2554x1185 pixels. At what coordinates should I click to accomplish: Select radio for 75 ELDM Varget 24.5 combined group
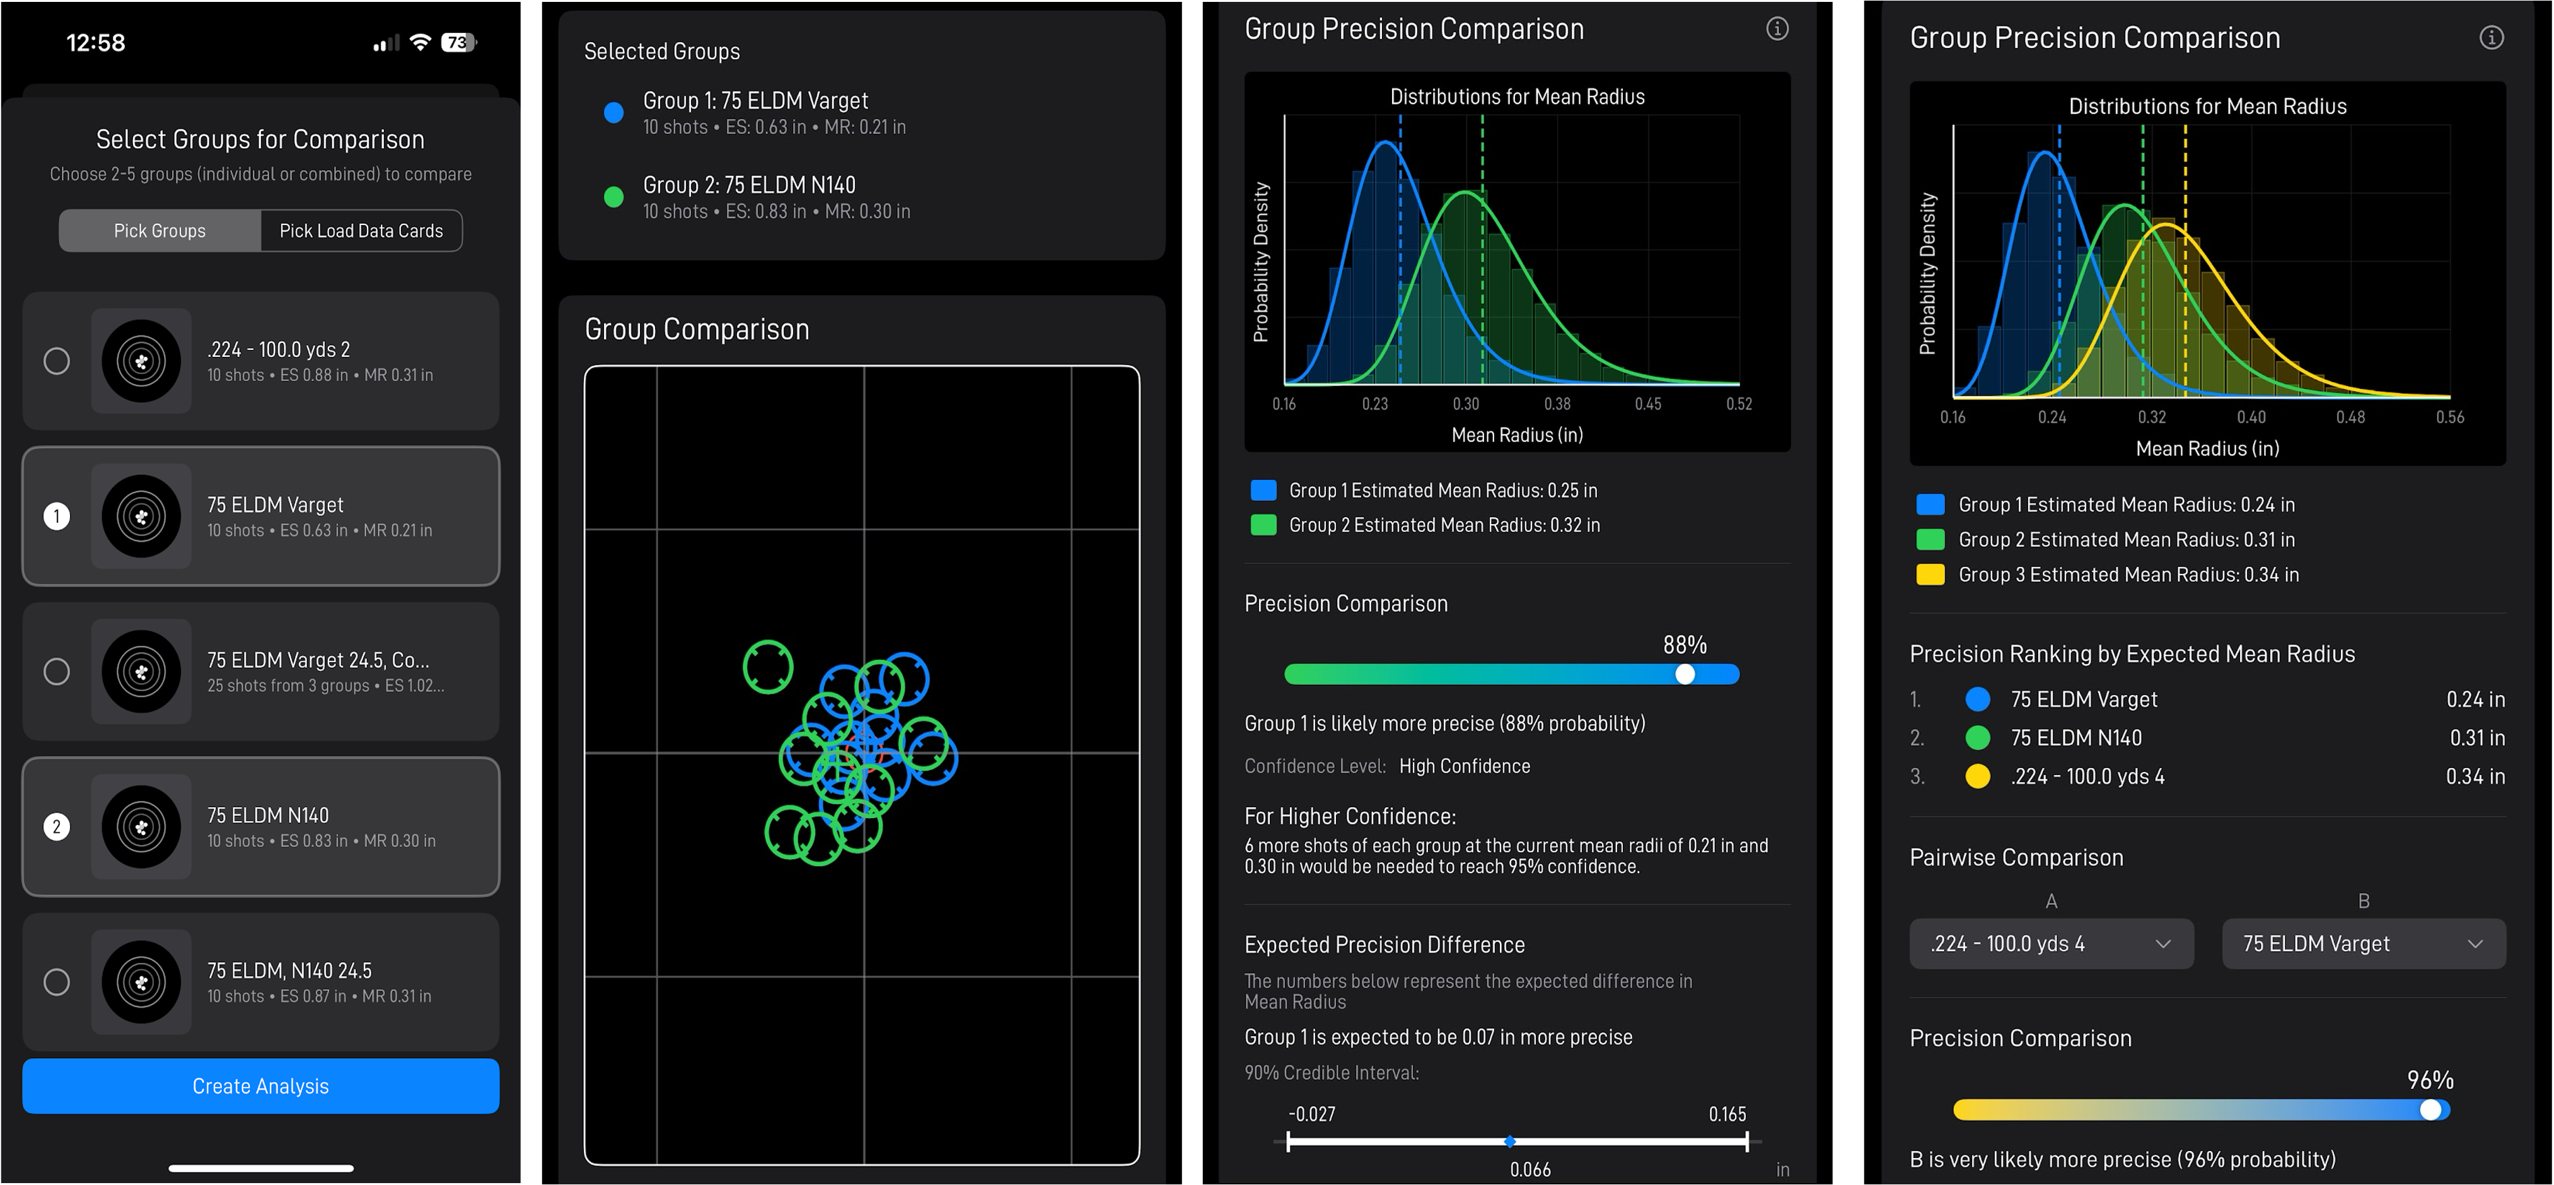tap(57, 672)
